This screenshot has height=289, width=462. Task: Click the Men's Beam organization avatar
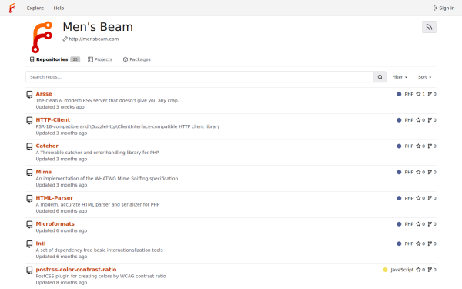[42, 37]
